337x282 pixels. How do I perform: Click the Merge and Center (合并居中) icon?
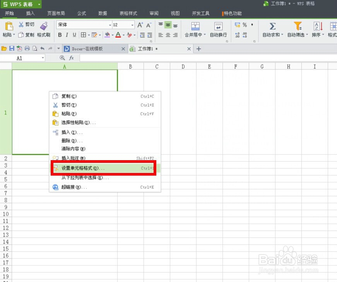coord(195,26)
